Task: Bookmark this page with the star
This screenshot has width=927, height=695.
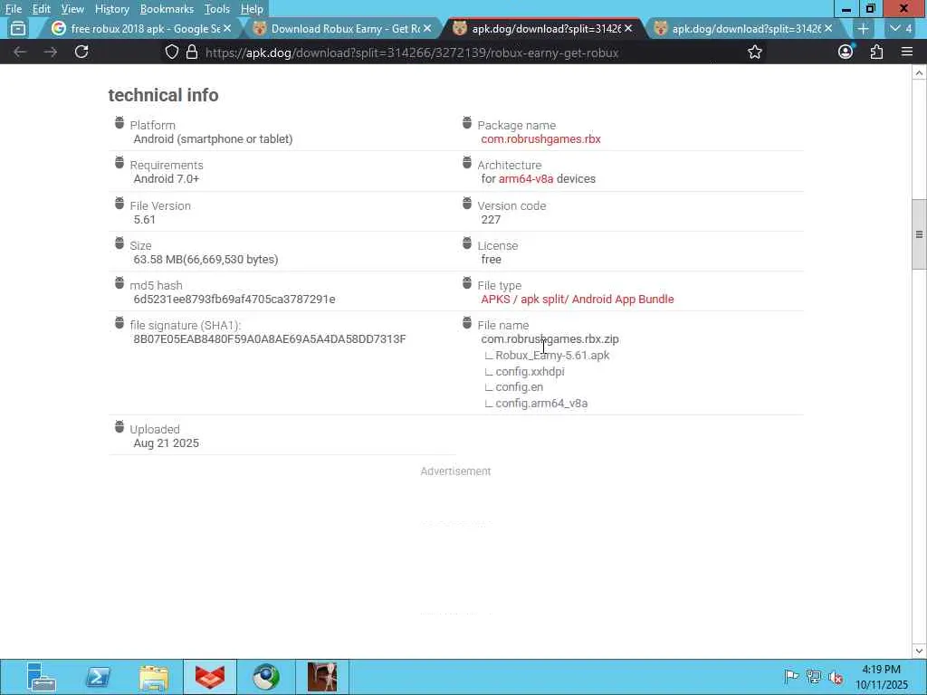Action: point(755,52)
